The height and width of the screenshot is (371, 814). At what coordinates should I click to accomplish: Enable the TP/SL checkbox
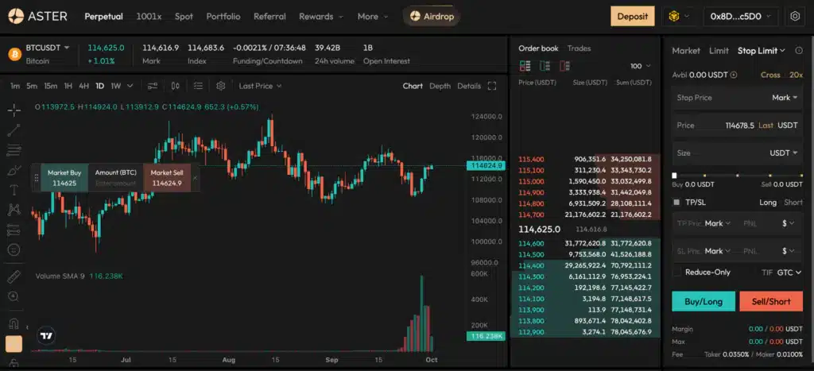click(x=676, y=202)
